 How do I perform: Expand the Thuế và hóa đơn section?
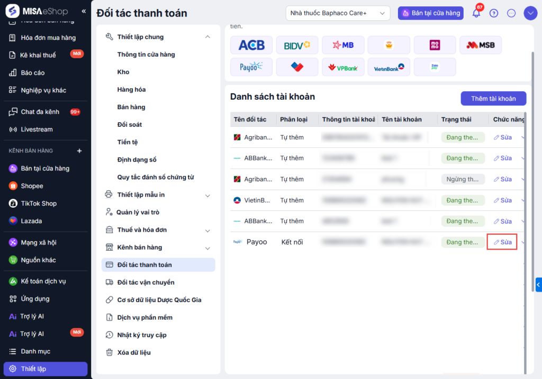click(207, 231)
